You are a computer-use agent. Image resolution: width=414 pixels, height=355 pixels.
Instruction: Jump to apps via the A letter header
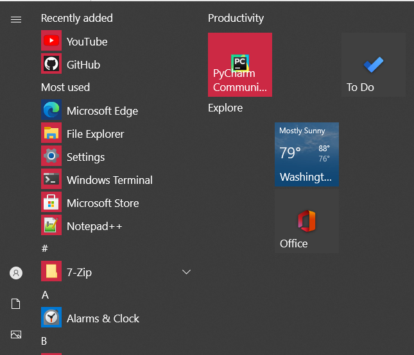click(x=45, y=295)
